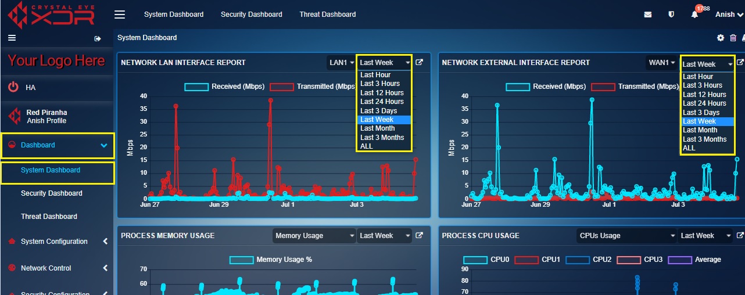This screenshot has width=745, height=295.
Task: Select Last Hour in External report list
Action: tap(707, 77)
